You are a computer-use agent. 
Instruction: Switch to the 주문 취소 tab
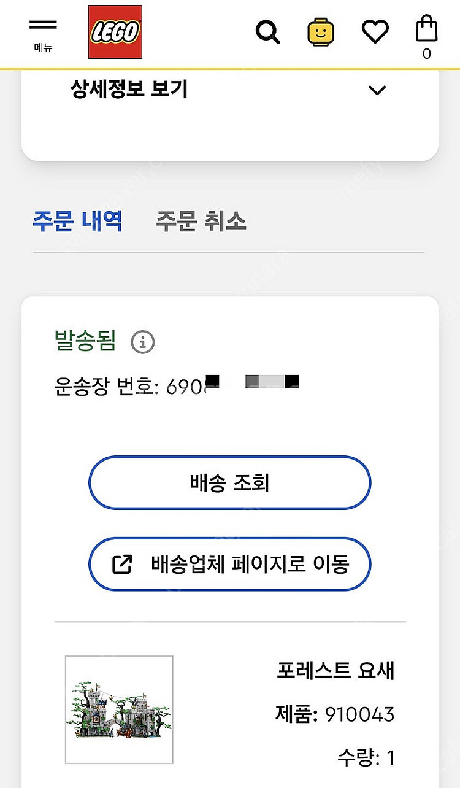(x=201, y=220)
